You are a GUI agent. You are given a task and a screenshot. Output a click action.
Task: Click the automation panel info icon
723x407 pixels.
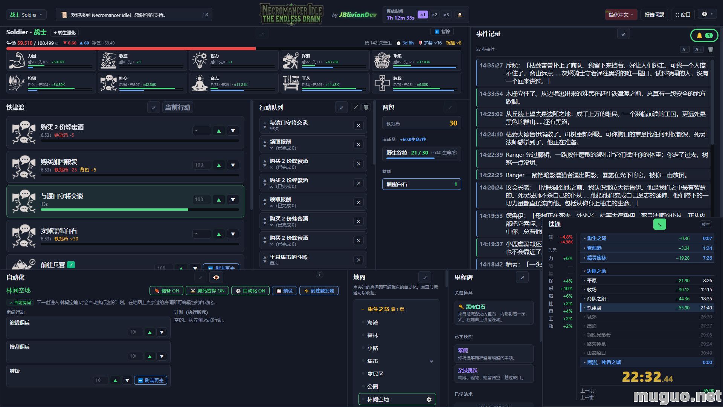319,275
